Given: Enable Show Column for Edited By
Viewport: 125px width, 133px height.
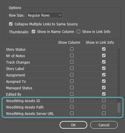Looking at the screenshot, I should click(x=72, y=94).
